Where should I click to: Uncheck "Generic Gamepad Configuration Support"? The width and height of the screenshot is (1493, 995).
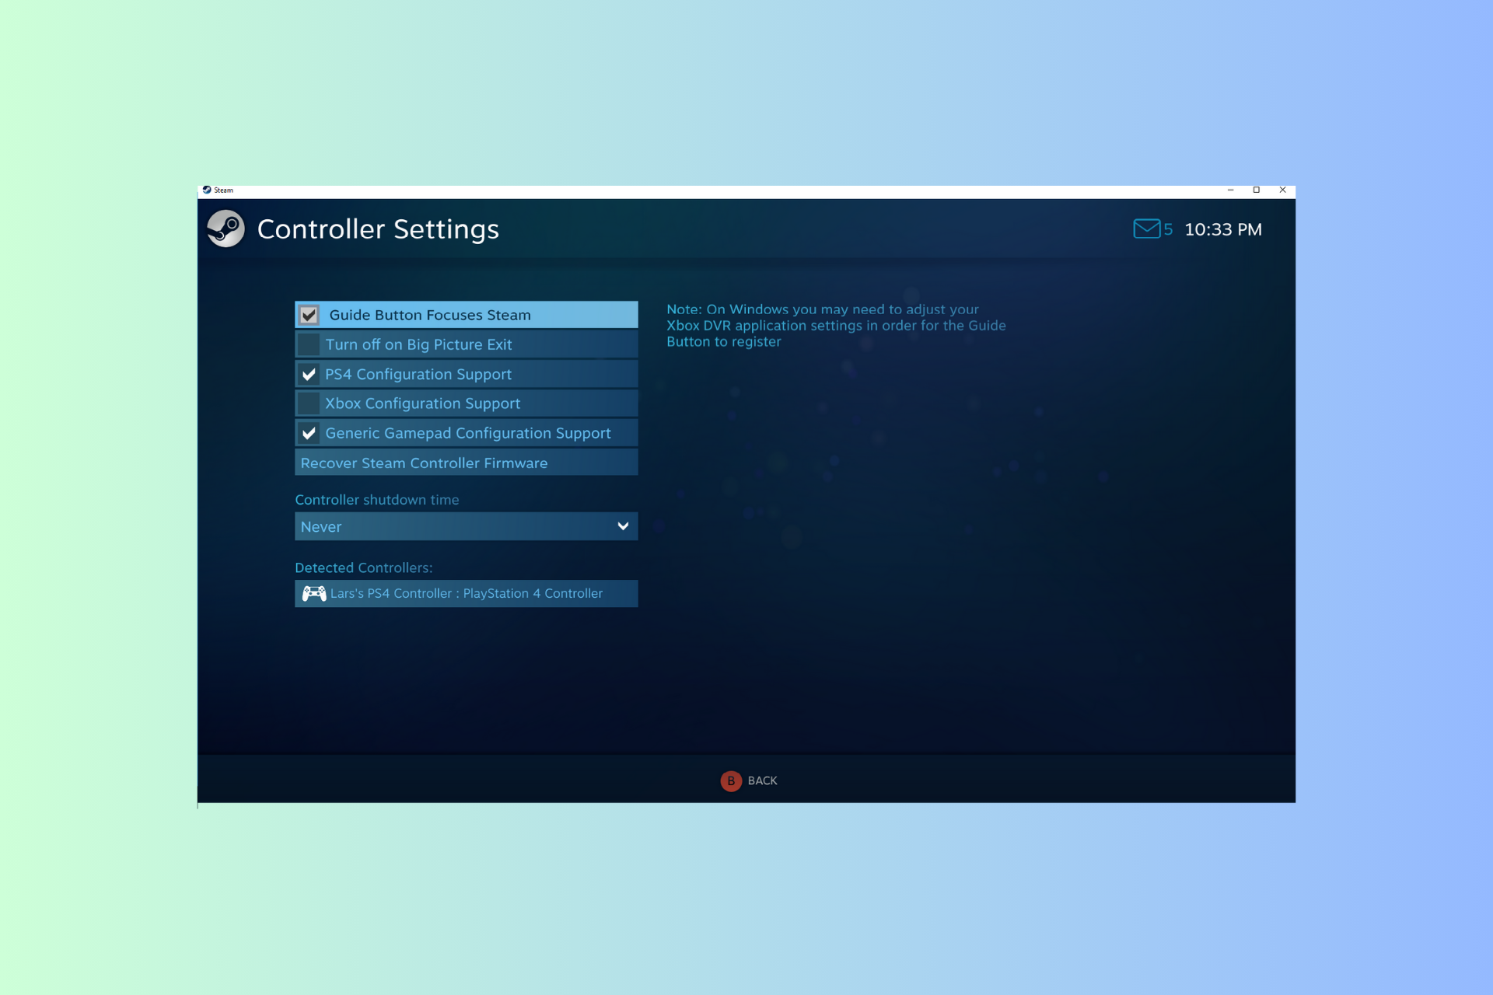click(x=308, y=433)
